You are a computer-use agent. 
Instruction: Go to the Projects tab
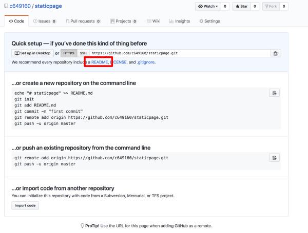123,21
